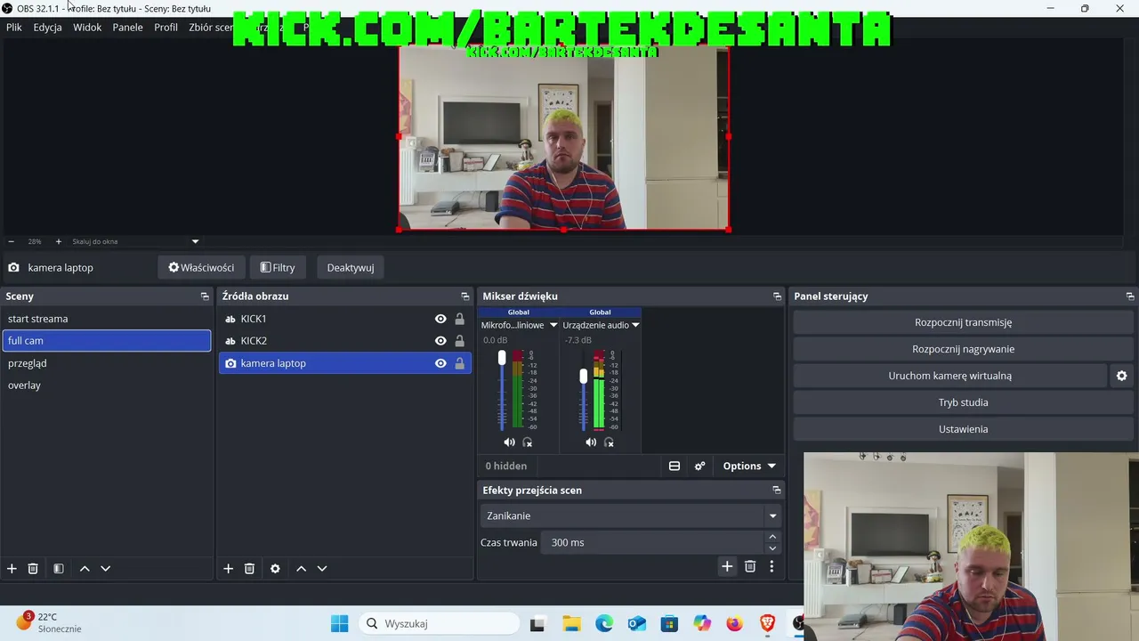This screenshot has width=1139, height=641.
Task: Delete the selected scene with trash icon
Action: click(x=33, y=568)
